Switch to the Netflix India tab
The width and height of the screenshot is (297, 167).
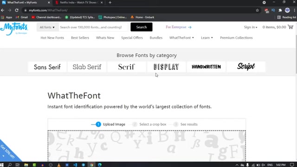click(x=79, y=3)
